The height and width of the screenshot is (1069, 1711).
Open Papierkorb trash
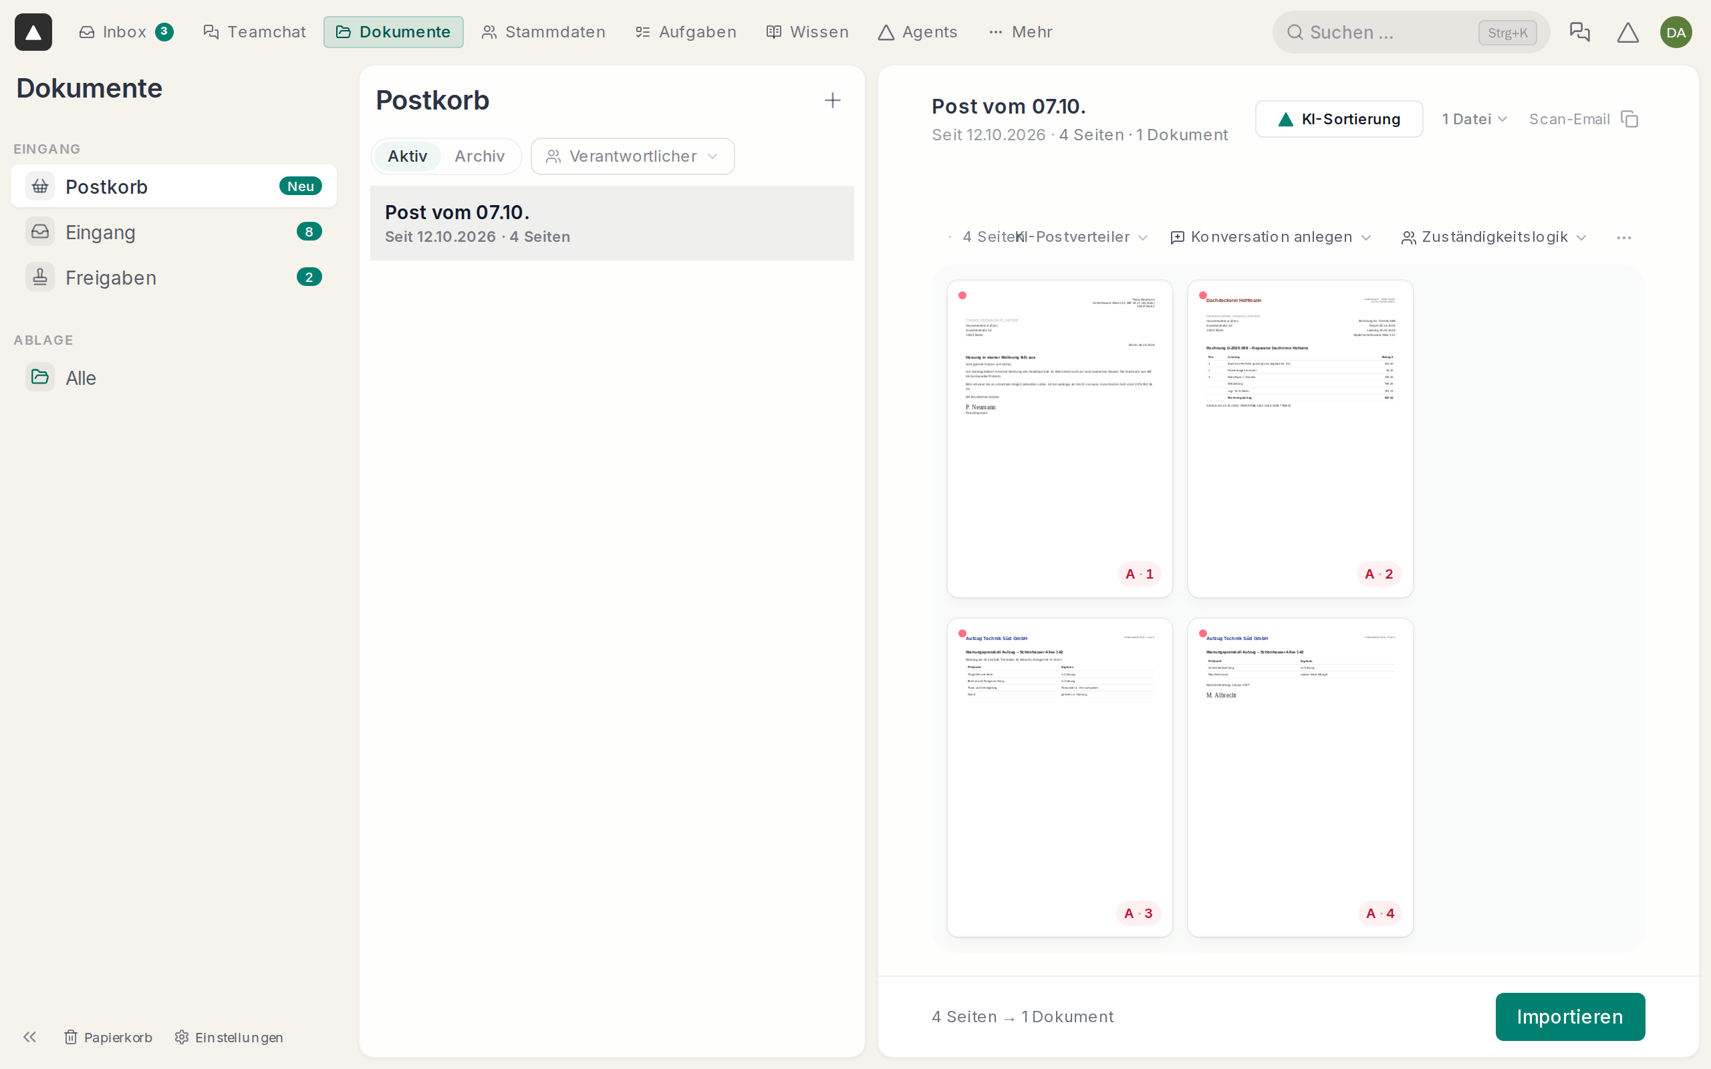(x=108, y=1037)
